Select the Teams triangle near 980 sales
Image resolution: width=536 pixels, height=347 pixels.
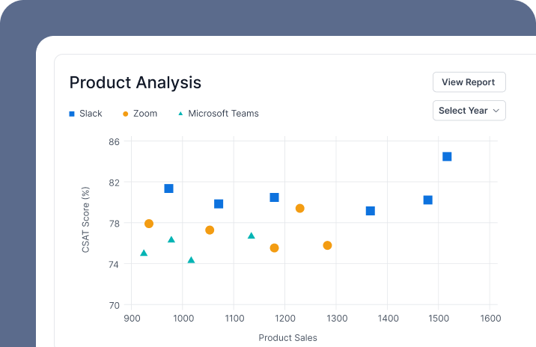[171, 239]
